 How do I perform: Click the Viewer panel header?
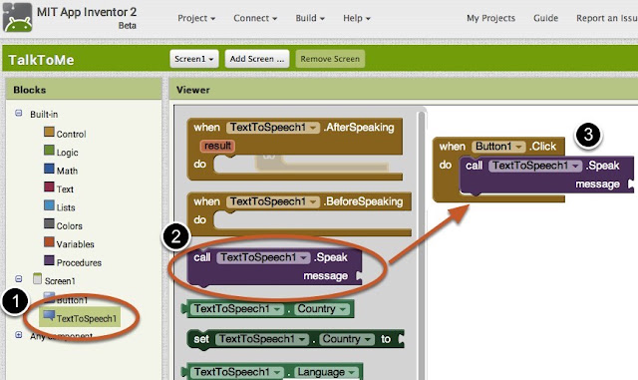coord(403,90)
